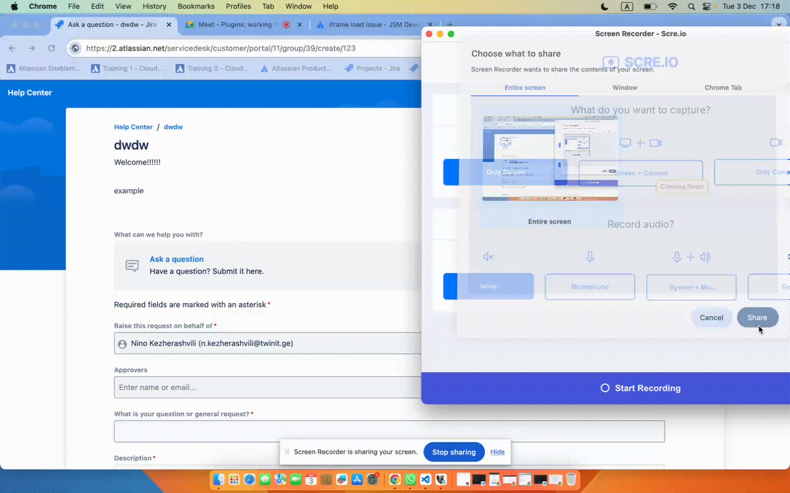This screenshot has height=493, width=790.
Task: Click the Focus moon icon in menu bar
Action: click(x=605, y=7)
